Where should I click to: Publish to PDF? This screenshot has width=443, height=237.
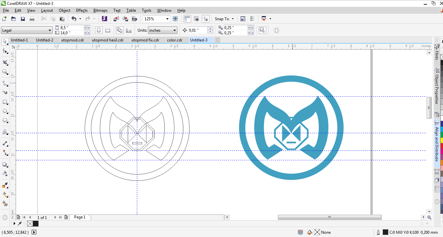(x=134, y=19)
